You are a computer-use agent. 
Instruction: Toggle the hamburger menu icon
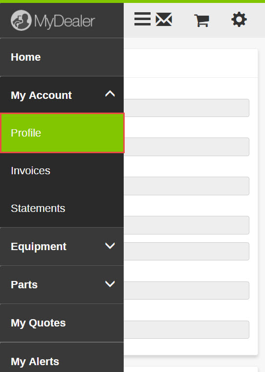(x=142, y=19)
